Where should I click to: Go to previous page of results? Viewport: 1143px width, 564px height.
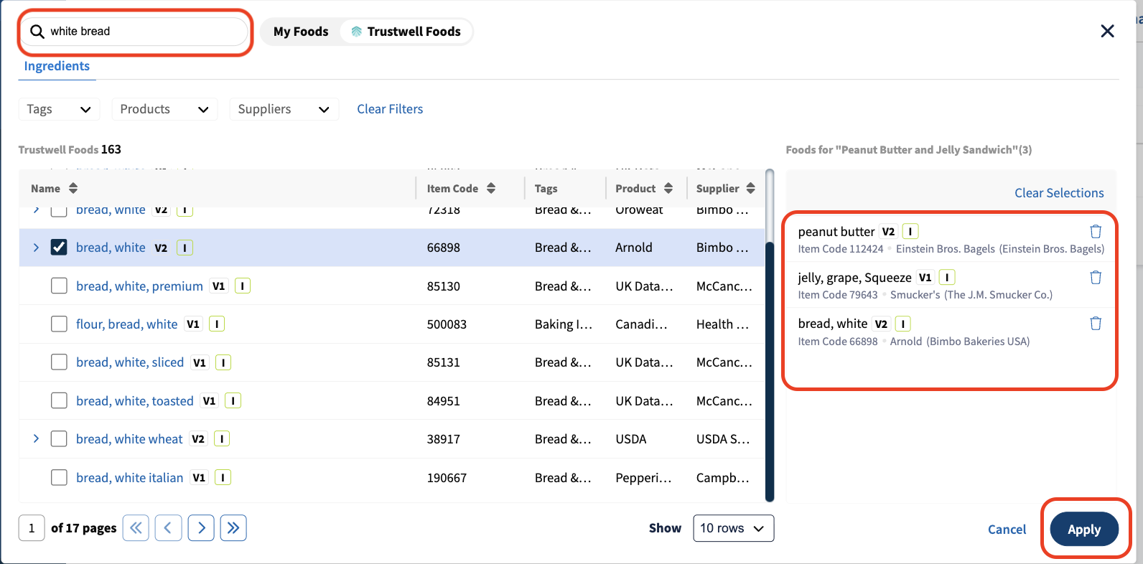[x=168, y=528]
